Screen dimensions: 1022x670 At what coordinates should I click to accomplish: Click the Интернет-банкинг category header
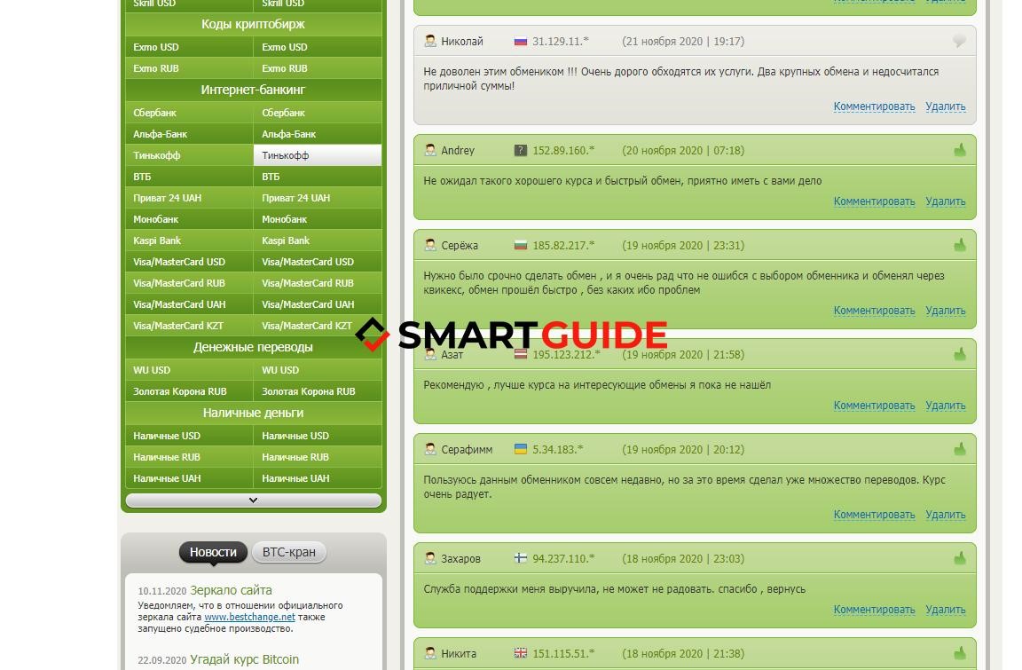coord(254,90)
